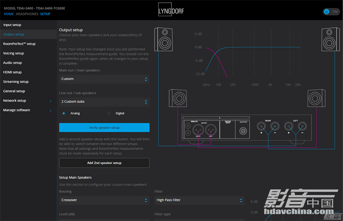Click the upper right main speaker icon
343x221 pixels.
coord(331,39)
